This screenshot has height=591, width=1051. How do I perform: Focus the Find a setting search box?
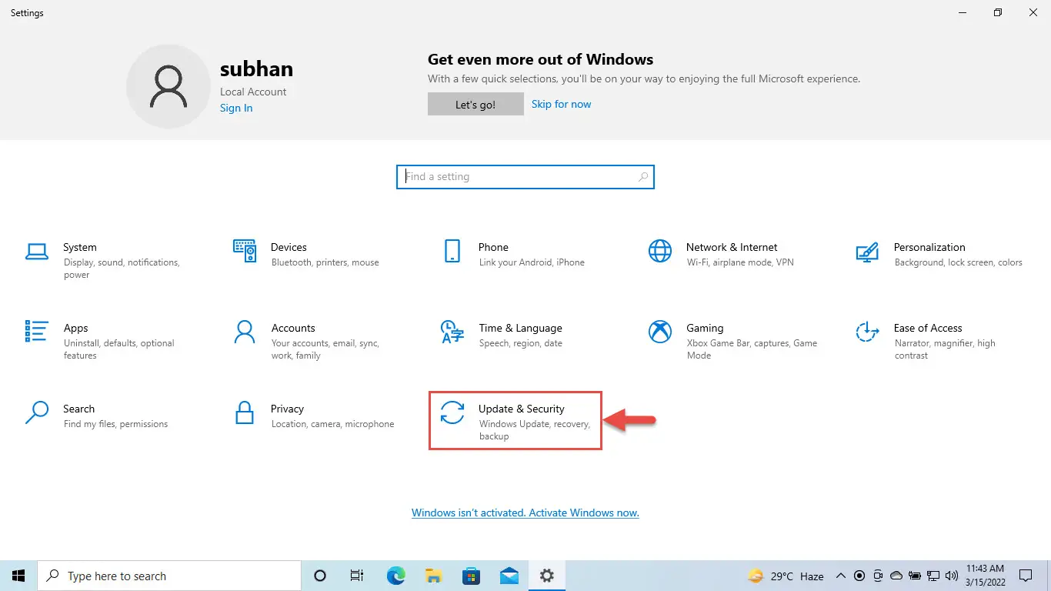(525, 177)
